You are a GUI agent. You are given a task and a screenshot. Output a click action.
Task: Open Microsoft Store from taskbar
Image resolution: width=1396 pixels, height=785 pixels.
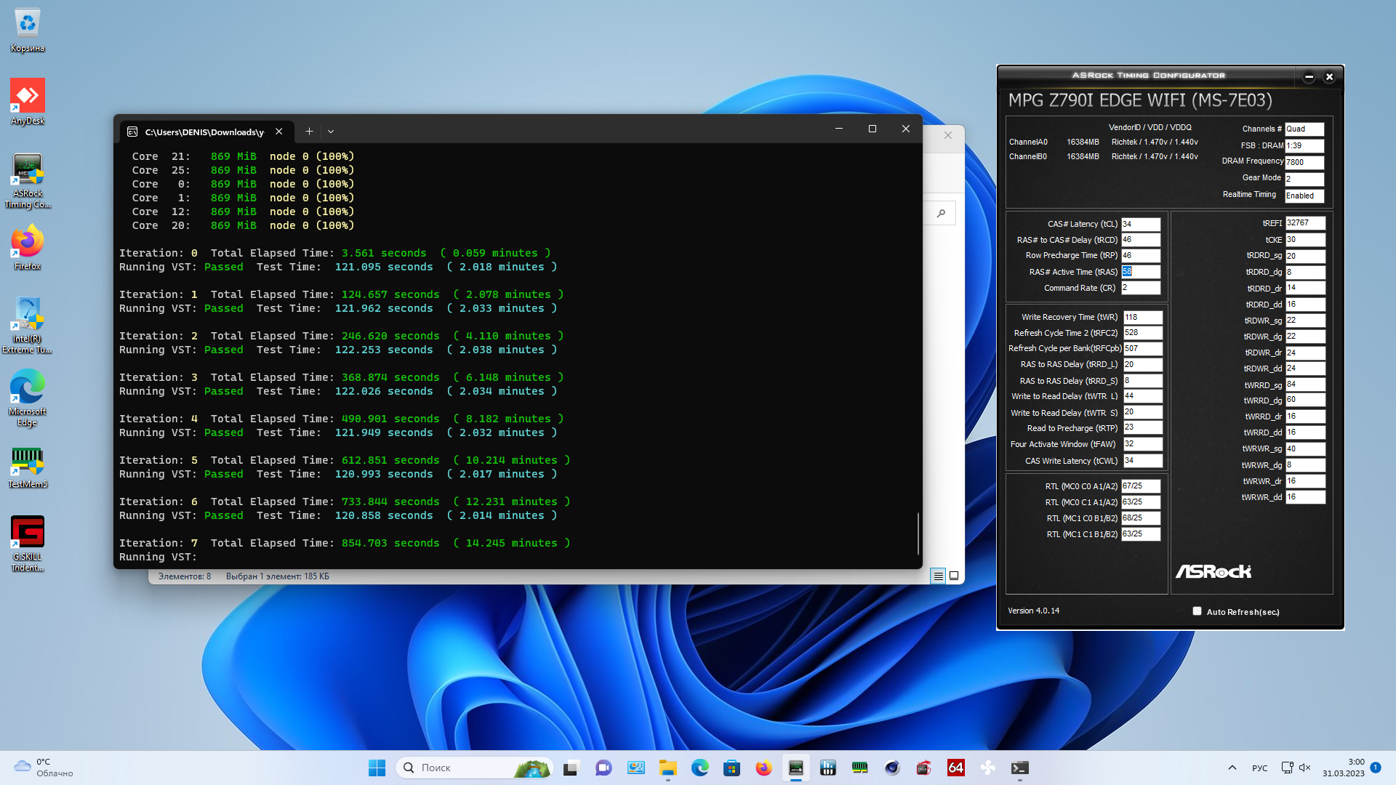coord(731,768)
